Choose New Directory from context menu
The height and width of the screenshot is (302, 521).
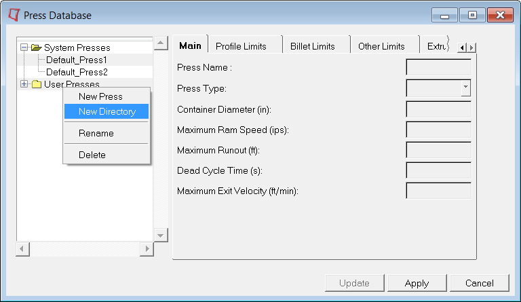[x=107, y=111]
